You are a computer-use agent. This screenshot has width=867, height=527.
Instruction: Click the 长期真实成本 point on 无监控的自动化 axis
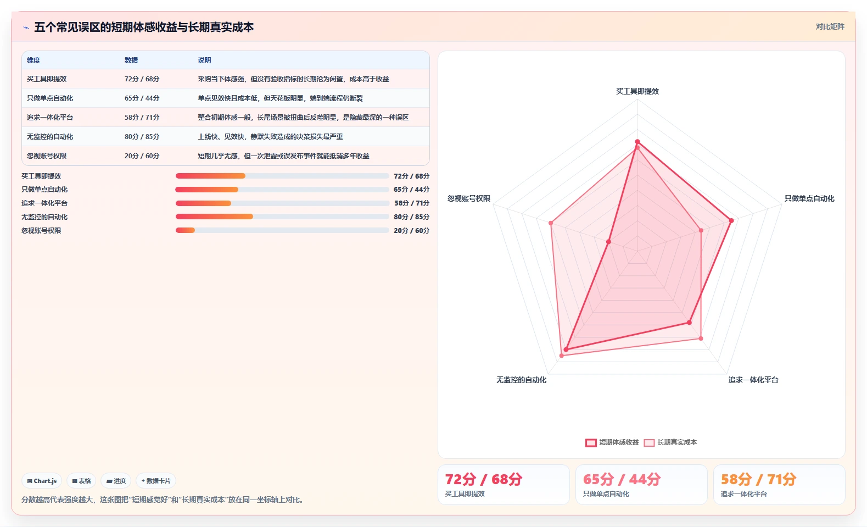tap(561, 356)
